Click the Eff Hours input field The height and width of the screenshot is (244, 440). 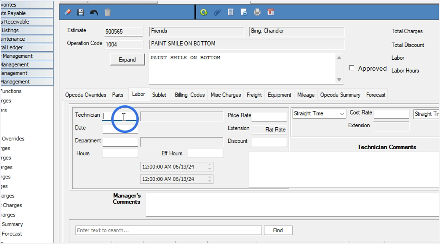point(205,153)
